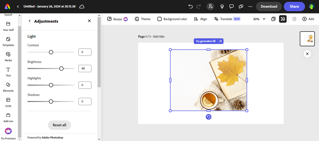Open Background color picker
The width and height of the screenshot is (319, 141).
pyautogui.click(x=172, y=19)
